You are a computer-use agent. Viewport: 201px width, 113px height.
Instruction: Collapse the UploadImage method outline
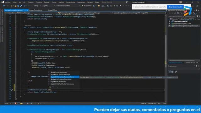15,27
